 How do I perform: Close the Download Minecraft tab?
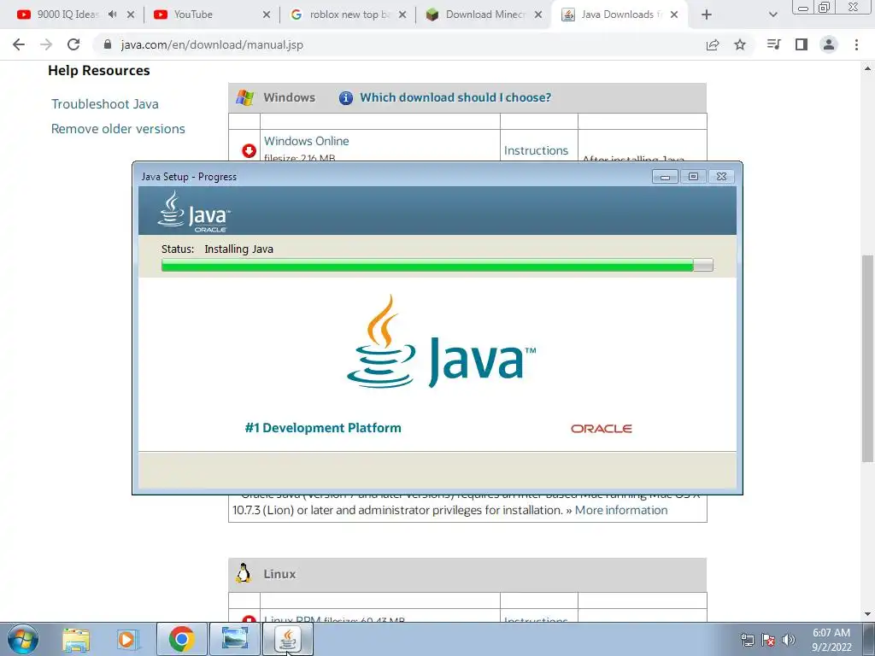538,15
